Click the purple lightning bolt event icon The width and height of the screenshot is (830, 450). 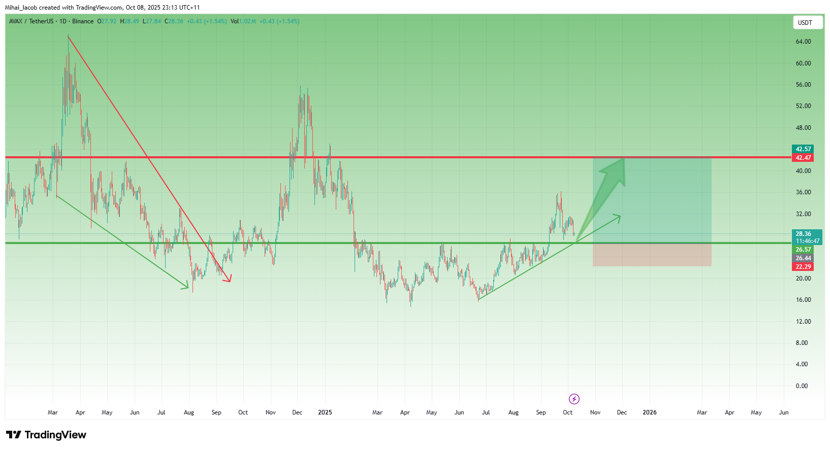(x=574, y=399)
